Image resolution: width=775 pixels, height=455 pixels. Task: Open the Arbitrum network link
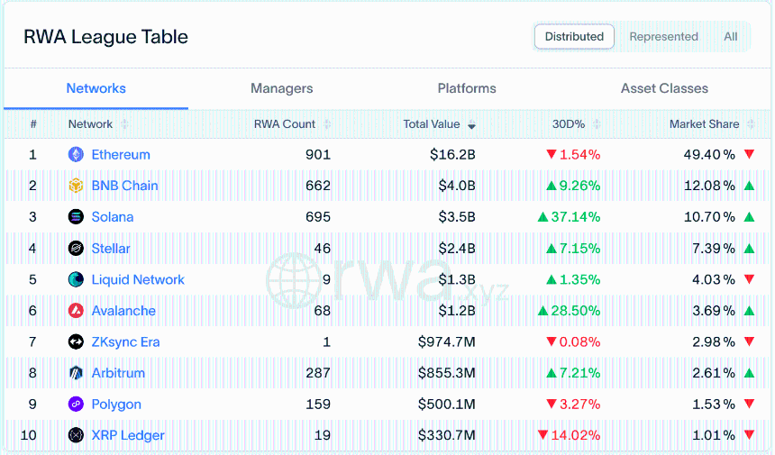118,373
